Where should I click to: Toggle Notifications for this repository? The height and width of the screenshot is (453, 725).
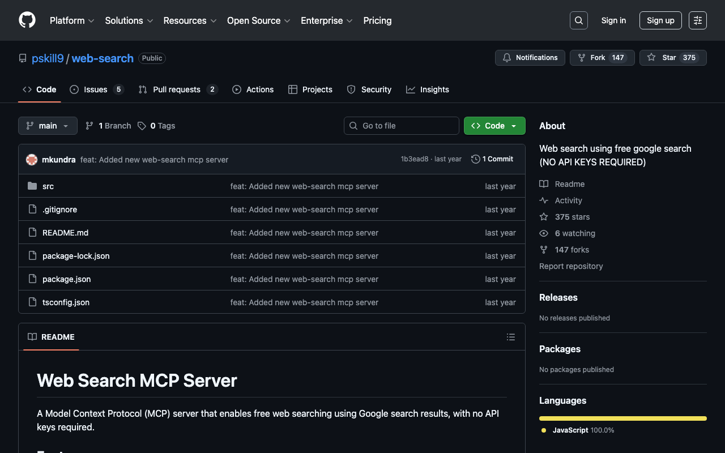530,58
